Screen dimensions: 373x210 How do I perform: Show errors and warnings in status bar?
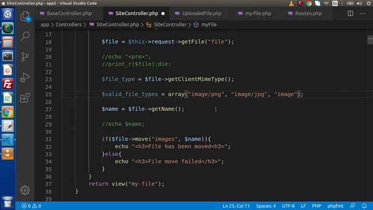(31, 206)
